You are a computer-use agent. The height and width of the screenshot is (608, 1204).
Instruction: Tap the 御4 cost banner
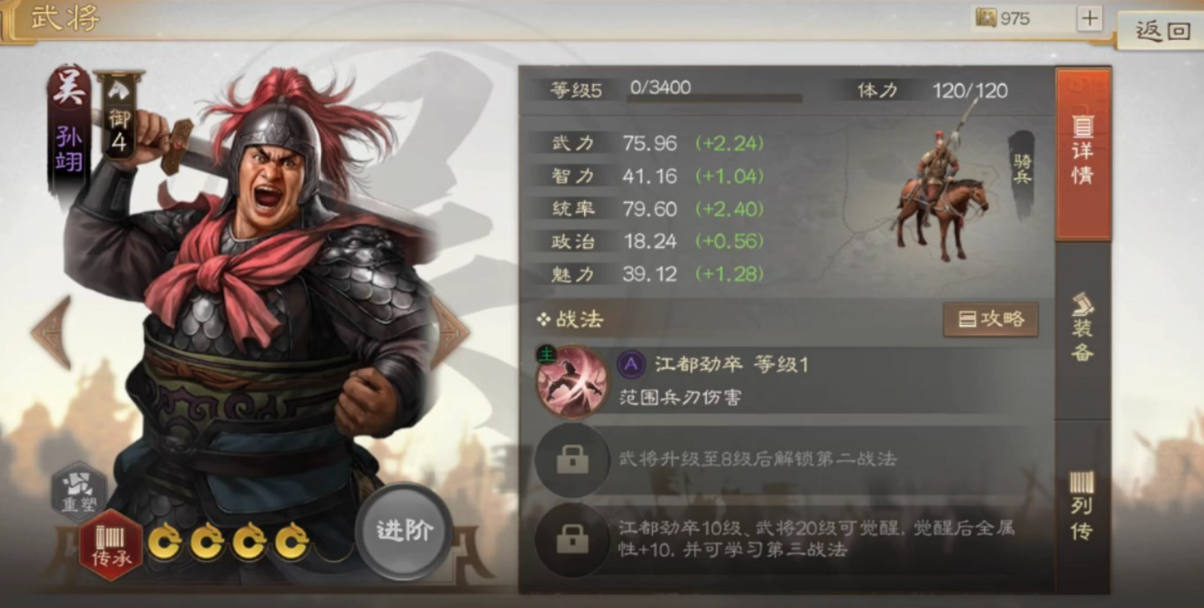click(x=118, y=116)
